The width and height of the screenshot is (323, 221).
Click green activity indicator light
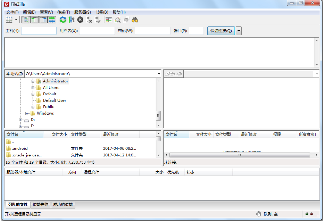pos(307,214)
